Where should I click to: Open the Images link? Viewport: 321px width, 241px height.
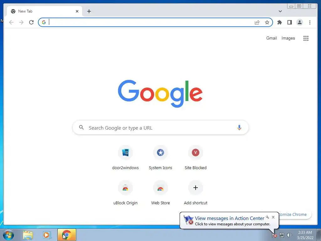click(288, 38)
